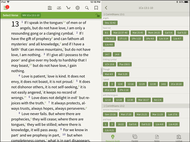Open cross-reference Mat 22:37-40
This screenshot has width=190, height=142.
(120, 33)
